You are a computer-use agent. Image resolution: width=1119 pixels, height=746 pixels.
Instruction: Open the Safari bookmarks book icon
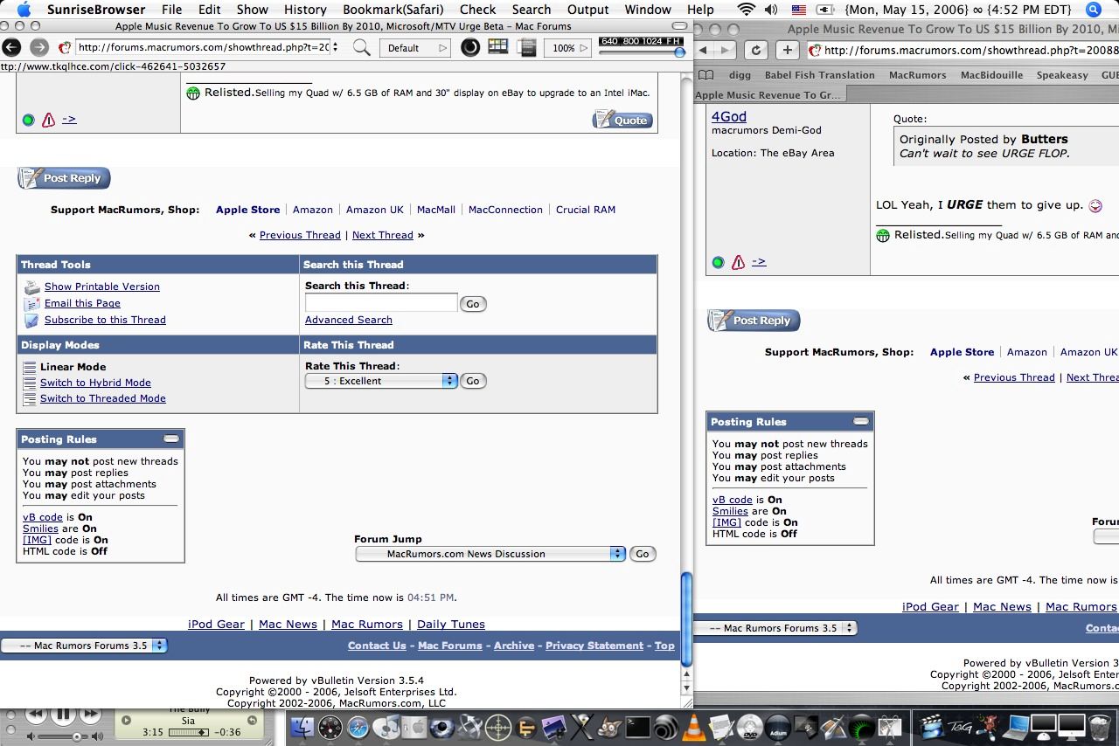point(706,75)
